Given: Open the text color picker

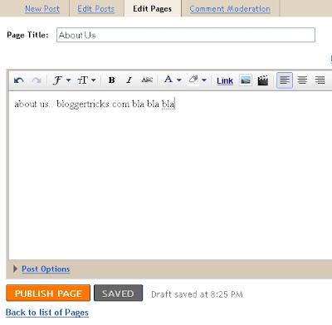Looking at the screenshot, I should [x=173, y=80].
